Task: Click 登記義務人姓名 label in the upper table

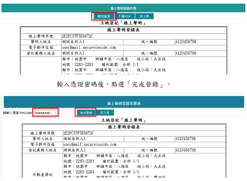Action: [x=42, y=53]
